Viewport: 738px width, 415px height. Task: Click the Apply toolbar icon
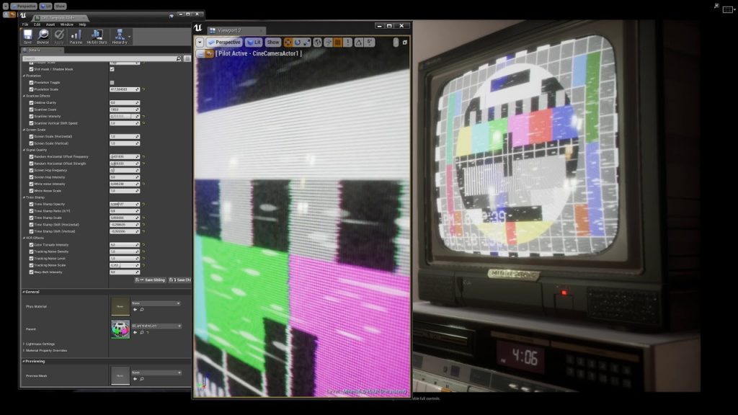[59, 36]
